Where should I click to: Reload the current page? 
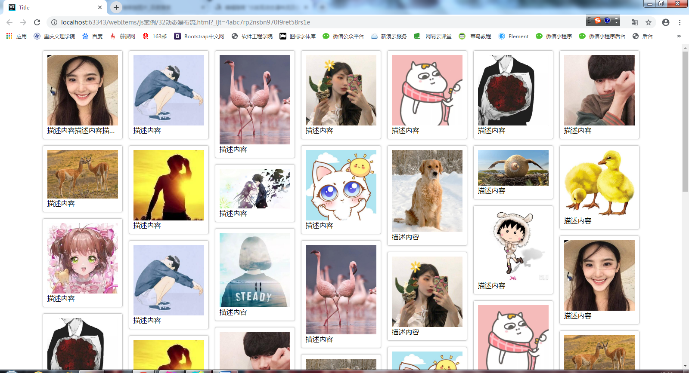(37, 22)
